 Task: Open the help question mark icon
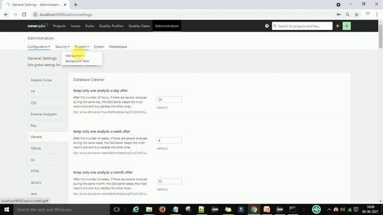click(267, 26)
